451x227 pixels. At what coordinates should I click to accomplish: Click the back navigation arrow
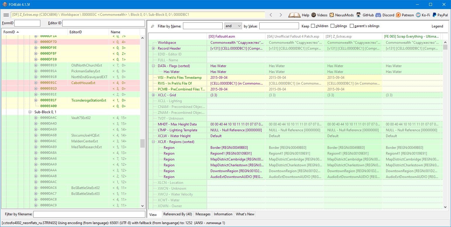pyautogui.click(x=271, y=15)
